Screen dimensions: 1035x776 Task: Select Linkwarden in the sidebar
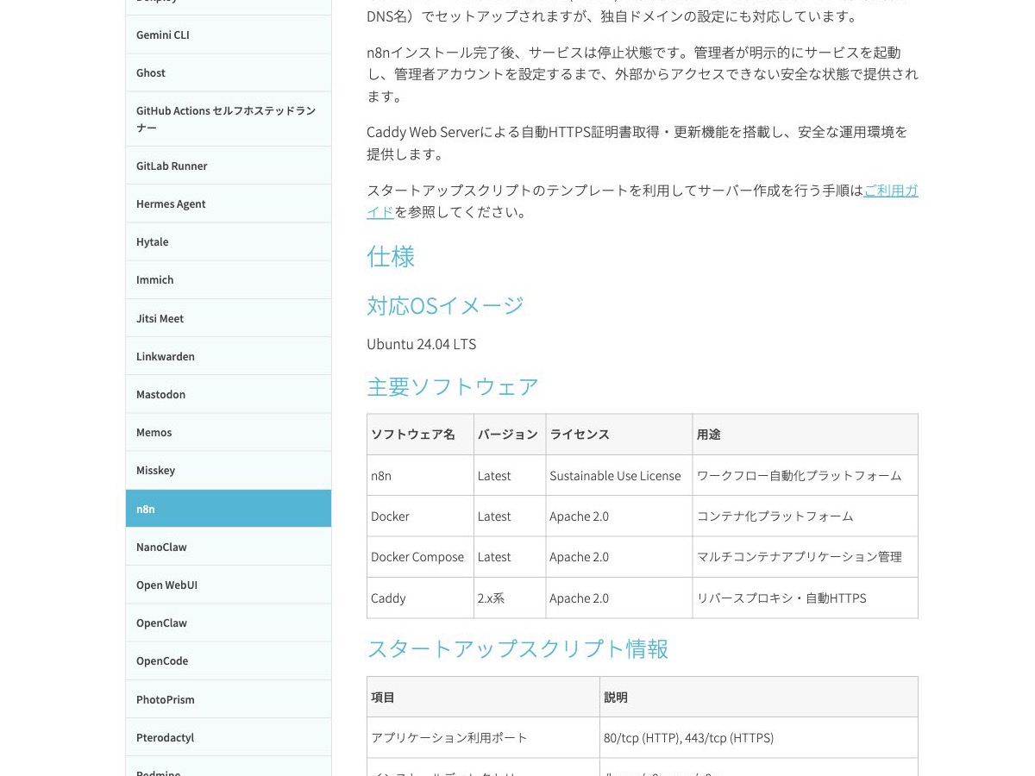229,356
